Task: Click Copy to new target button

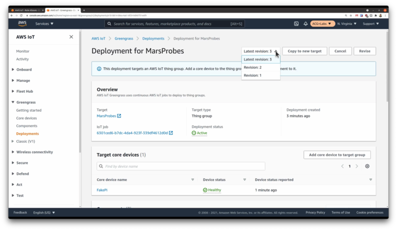Action: (x=305, y=51)
